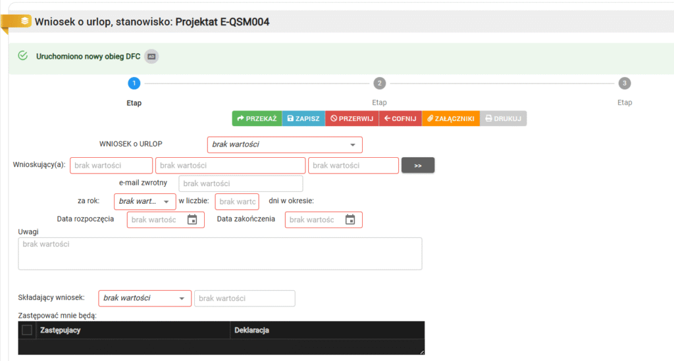Select stage 2 in the progress stepper
Viewport: 674px width, 361px height.
tap(379, 84)
